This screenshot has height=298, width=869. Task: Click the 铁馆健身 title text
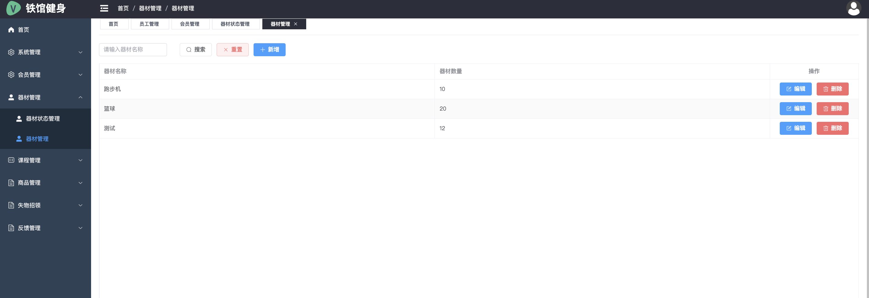46,8
